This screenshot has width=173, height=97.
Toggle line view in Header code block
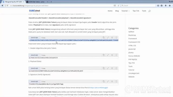[112, 55]
